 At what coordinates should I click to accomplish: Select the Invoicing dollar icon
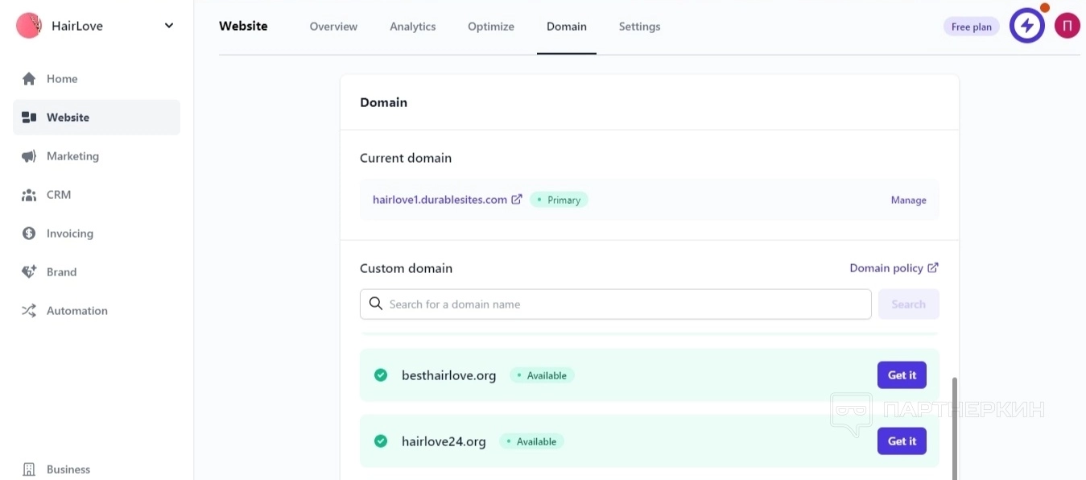point(29,234)
